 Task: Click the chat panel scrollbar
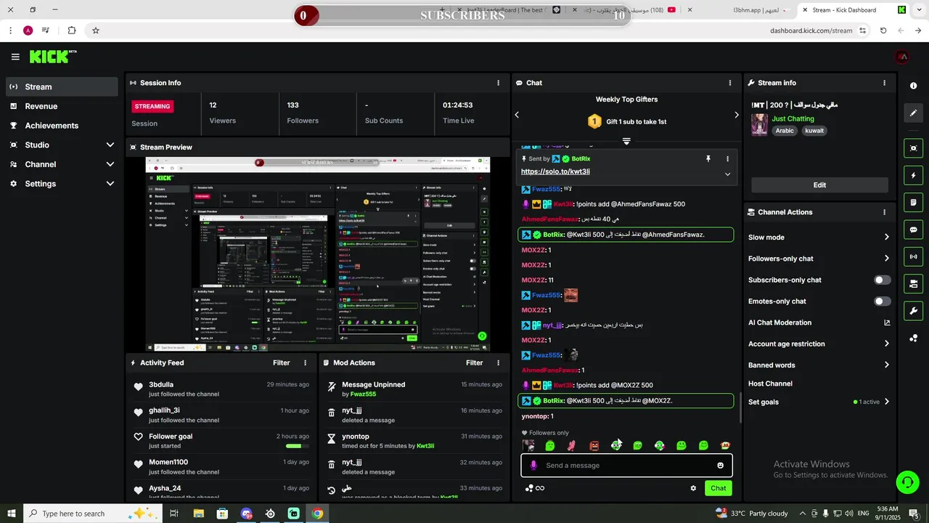pyautogui.click(x=740, y=408)
